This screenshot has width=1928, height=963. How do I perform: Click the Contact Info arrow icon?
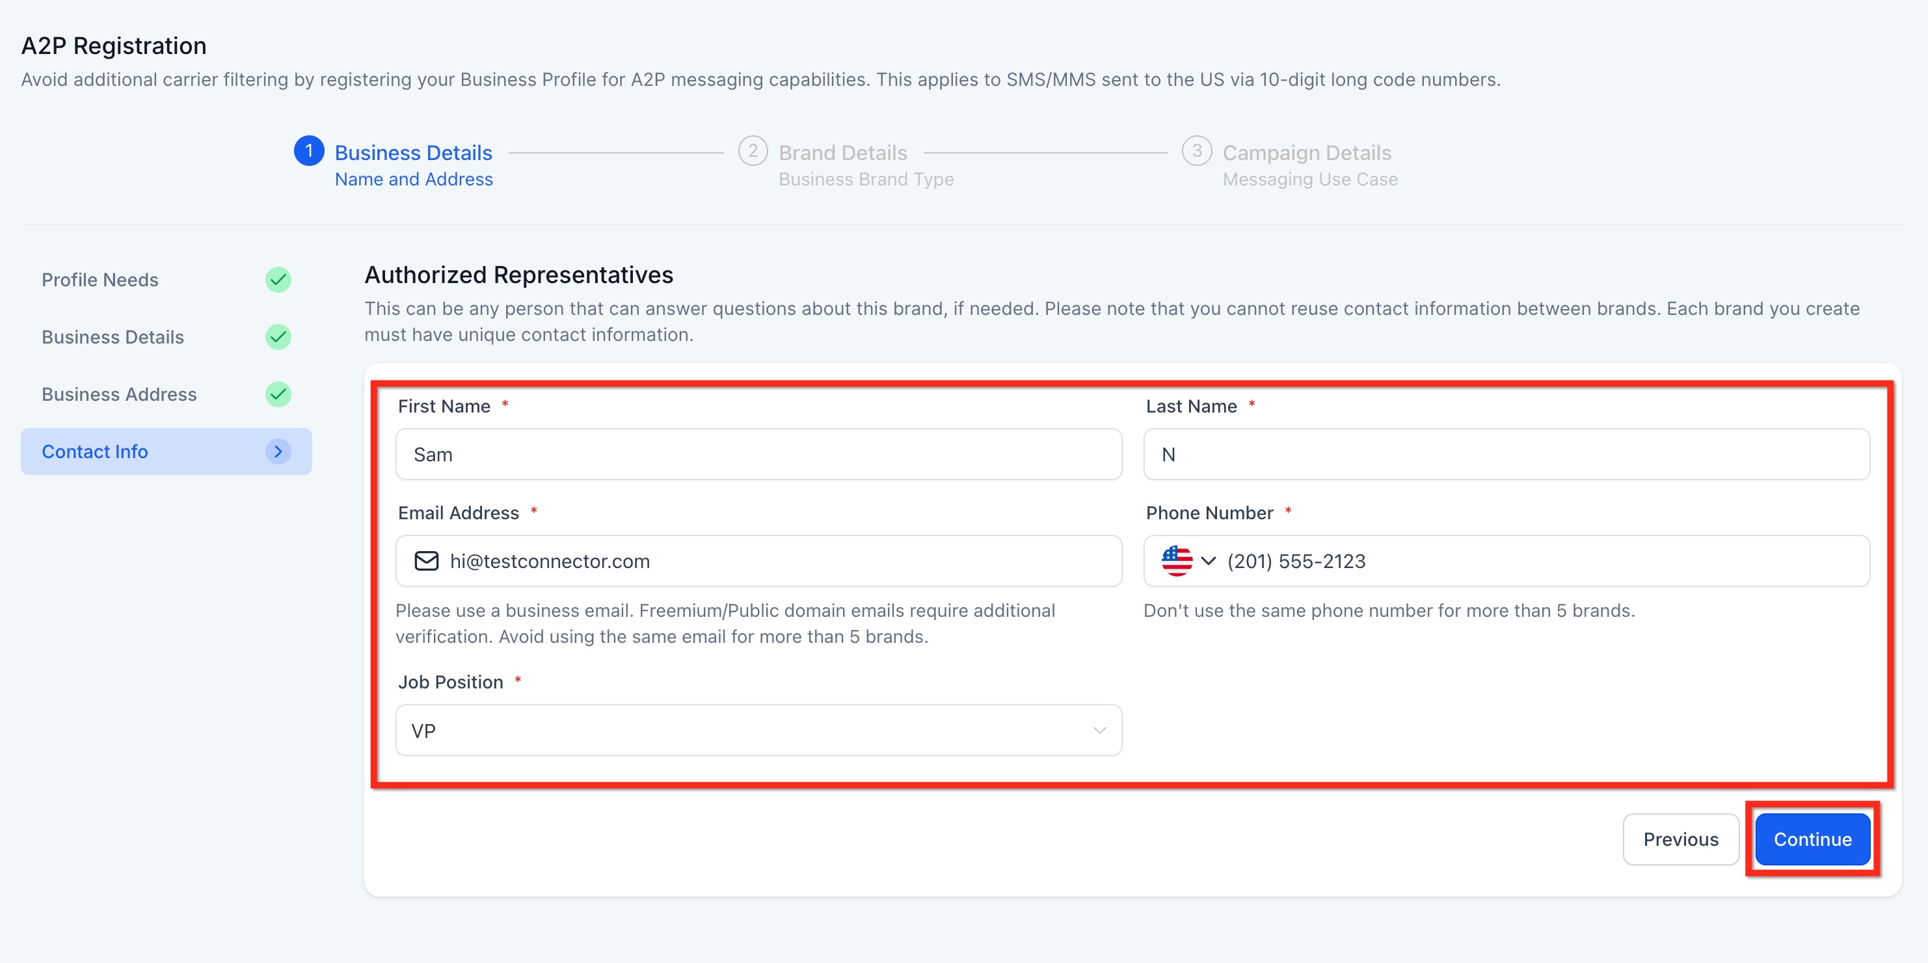[278, 452]
